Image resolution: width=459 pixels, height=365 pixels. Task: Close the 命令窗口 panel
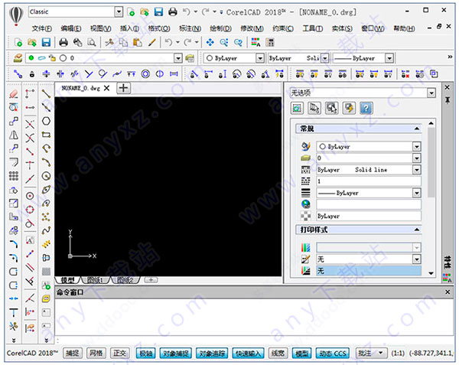(x=448, y=292)
